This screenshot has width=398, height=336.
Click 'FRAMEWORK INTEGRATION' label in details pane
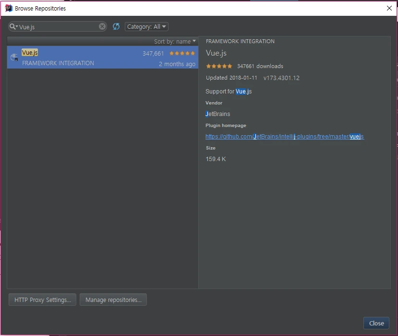coord(240,41)
